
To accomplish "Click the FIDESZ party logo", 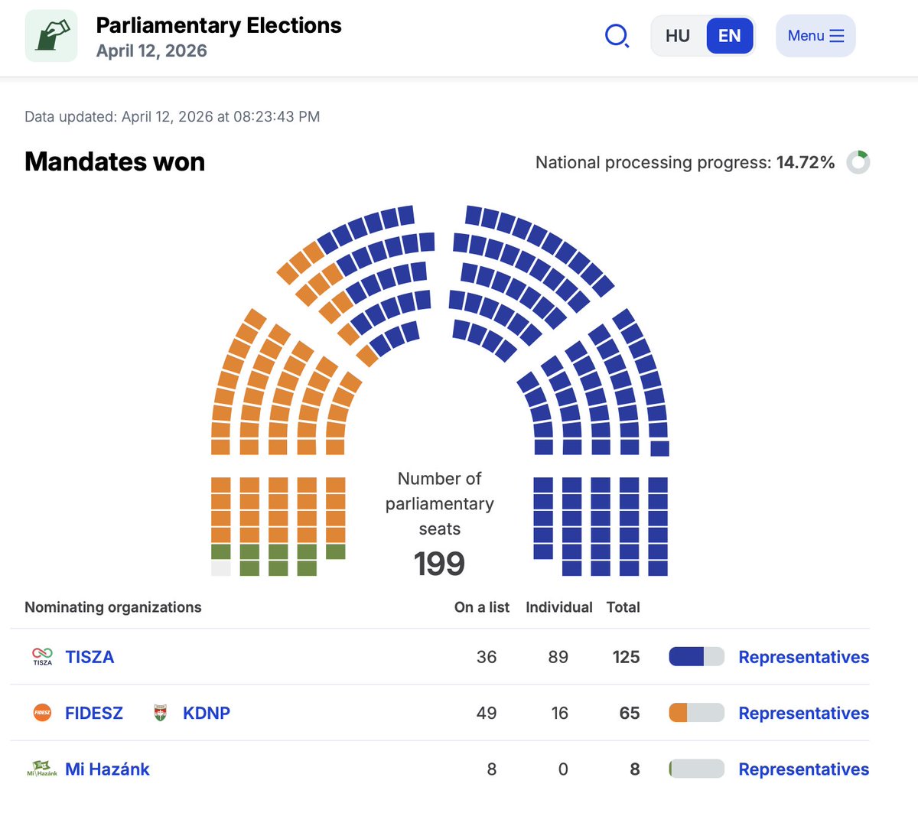I will [x=41, y=712].
